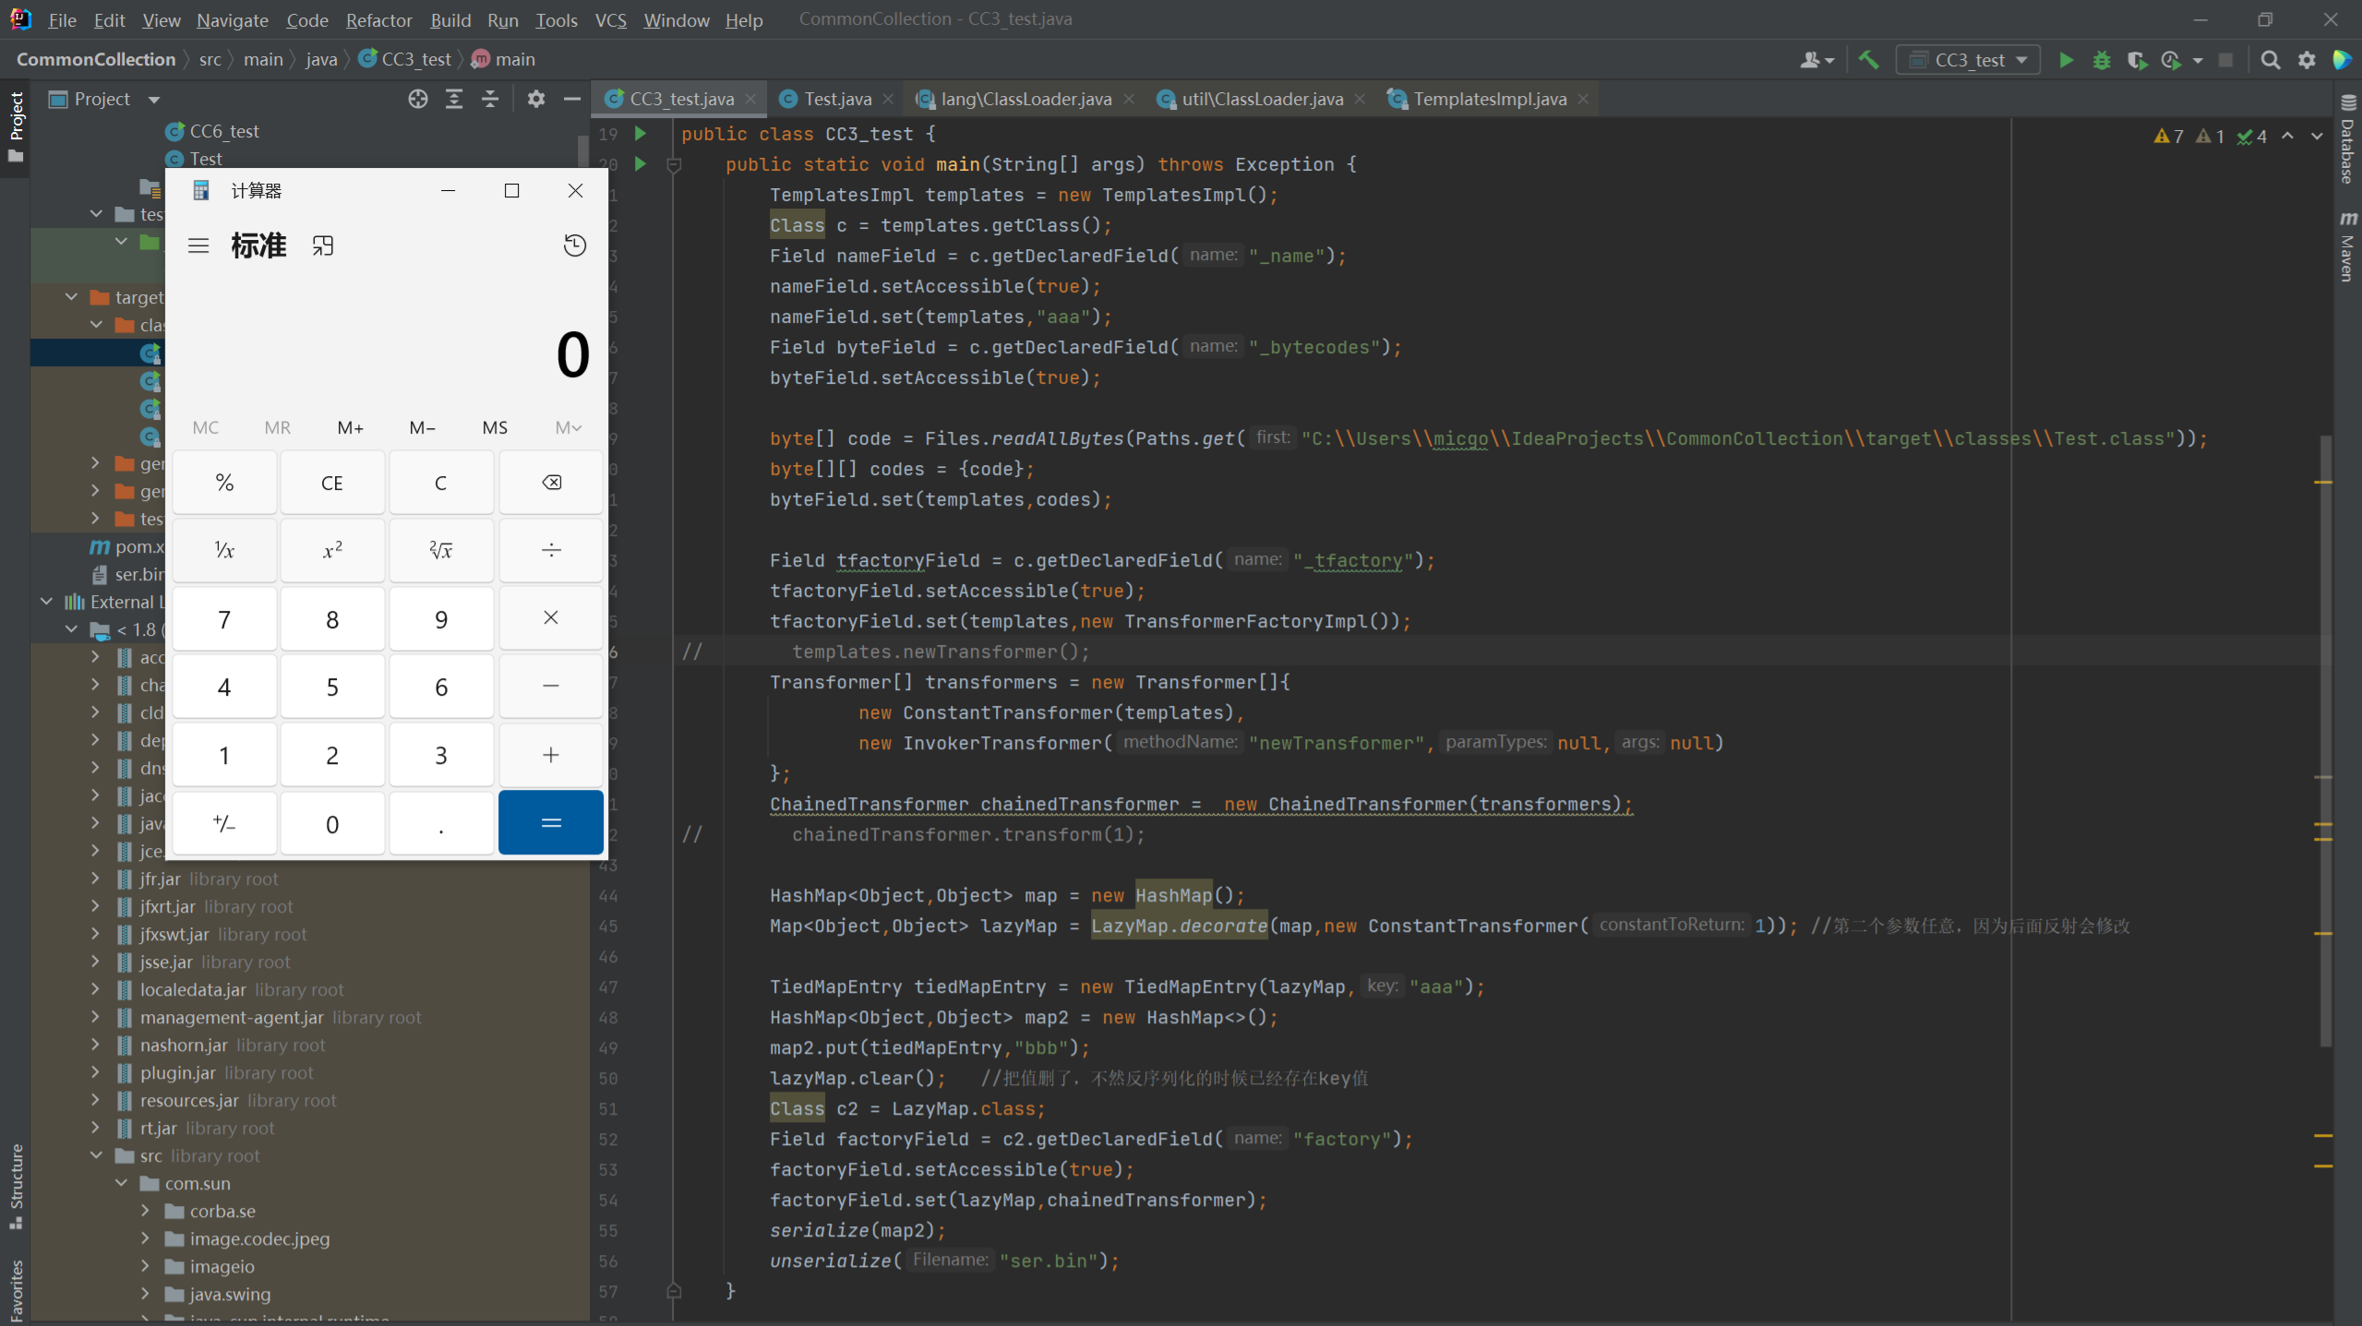
Task: Open calculator memory list M dropdown
Action: point(569,427)
